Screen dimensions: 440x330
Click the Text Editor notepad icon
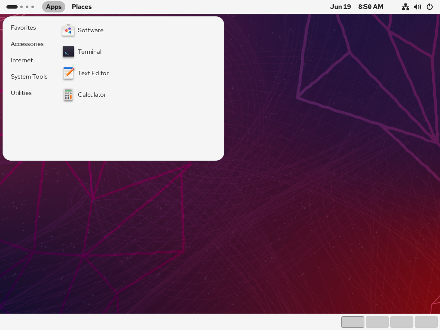(x=68, y=73)
